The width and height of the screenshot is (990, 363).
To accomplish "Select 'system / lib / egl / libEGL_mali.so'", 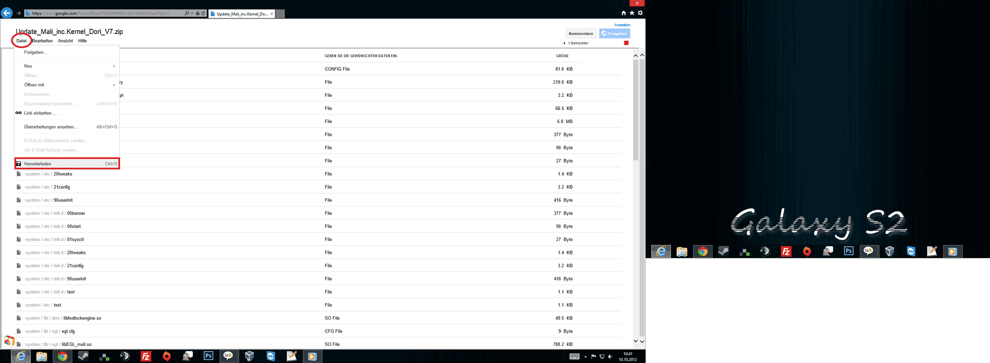I will (318, 344).
